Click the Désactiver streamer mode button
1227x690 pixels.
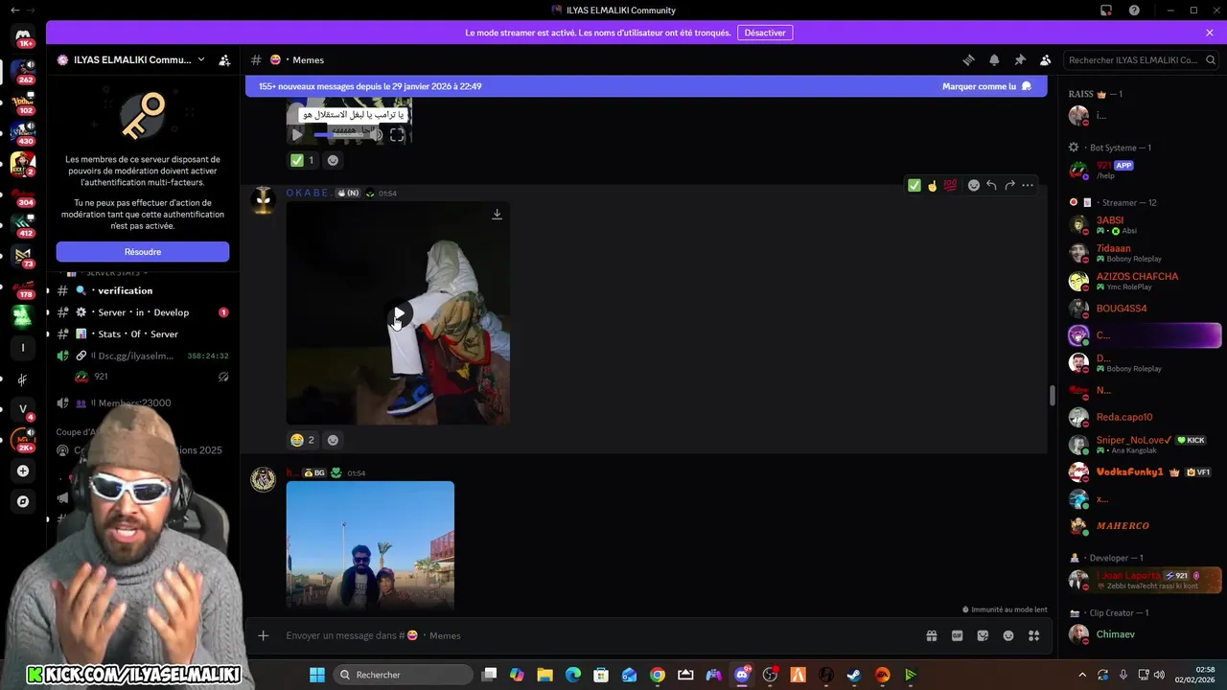coord(765,33)
